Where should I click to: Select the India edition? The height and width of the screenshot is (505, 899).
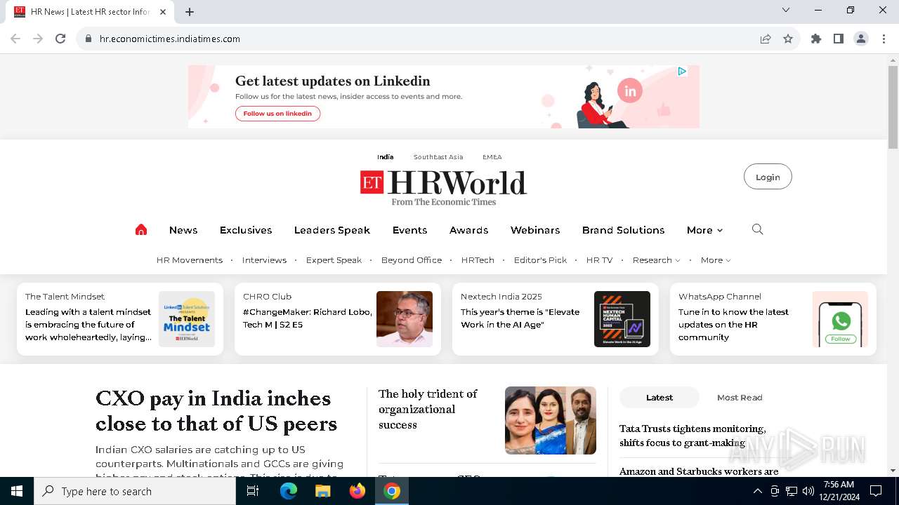(386, 157)
